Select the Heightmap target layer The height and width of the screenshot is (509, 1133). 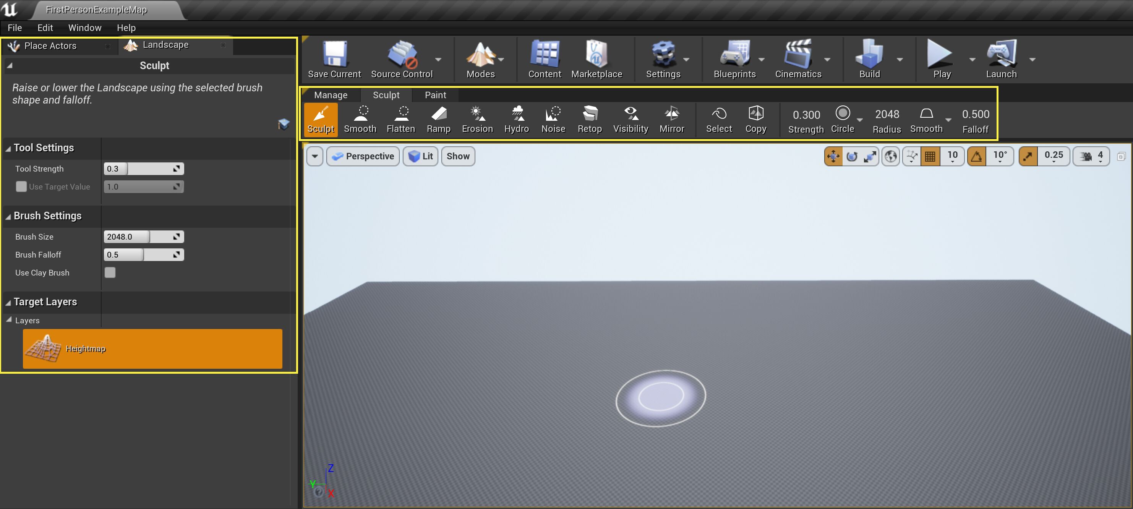pyautogui.click(x=152, y=349)
